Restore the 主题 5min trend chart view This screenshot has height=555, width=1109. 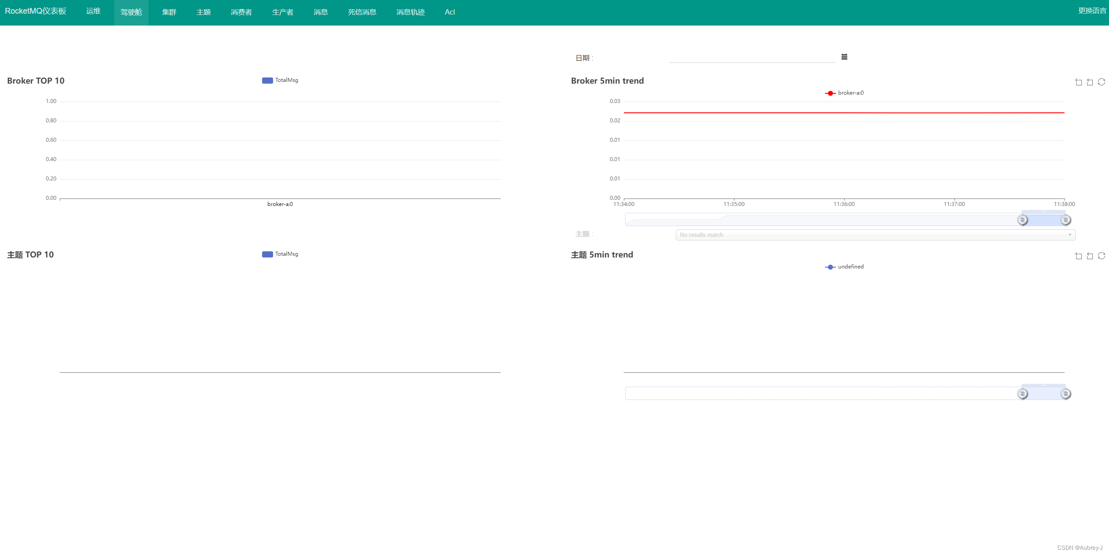tap(1089, 256)
